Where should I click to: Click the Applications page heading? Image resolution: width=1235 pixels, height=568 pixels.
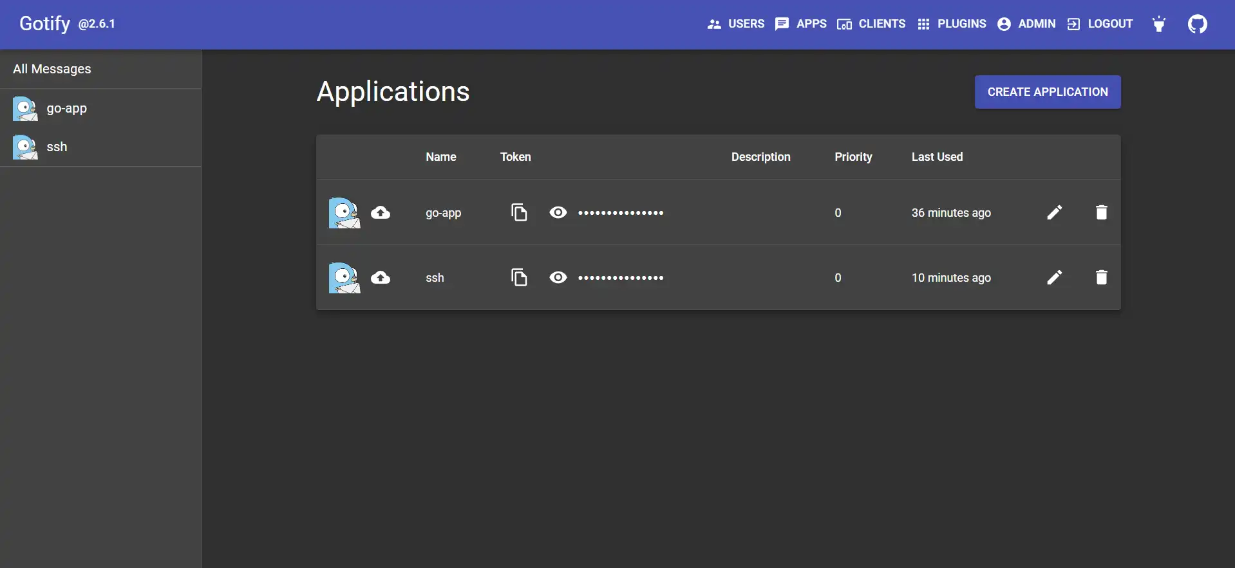tap(393, 92)
